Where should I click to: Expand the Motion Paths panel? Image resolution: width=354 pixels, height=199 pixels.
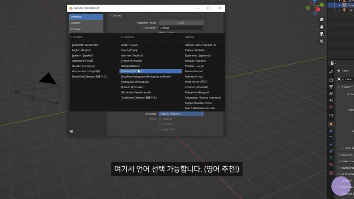click(339, 174)
